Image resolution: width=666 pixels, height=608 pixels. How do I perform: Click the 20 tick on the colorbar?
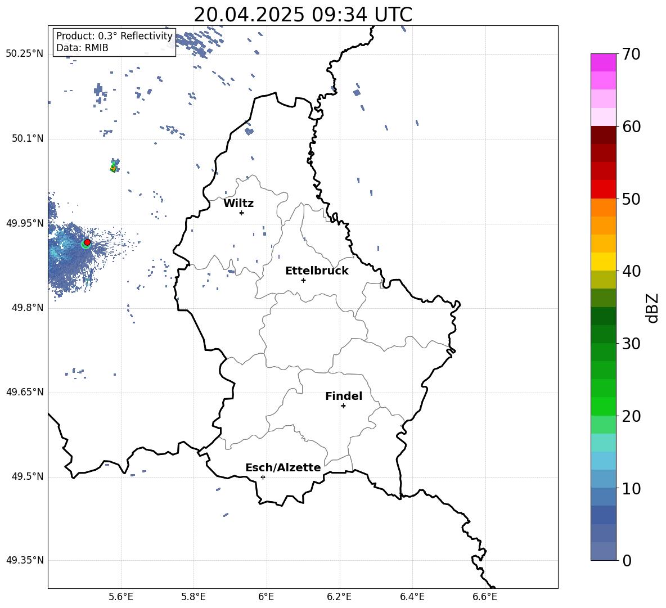point(632,416)
